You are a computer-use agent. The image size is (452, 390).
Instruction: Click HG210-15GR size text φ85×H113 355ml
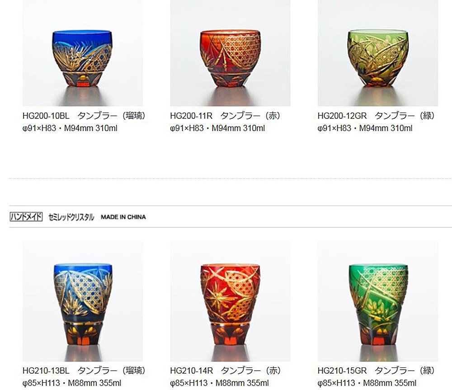pos(367,383)
